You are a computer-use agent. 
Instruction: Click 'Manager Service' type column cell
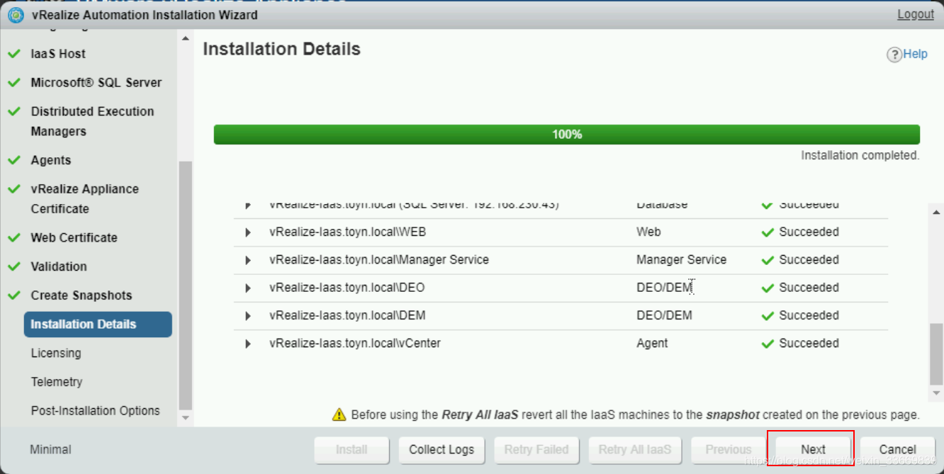[x=681, y=260]
